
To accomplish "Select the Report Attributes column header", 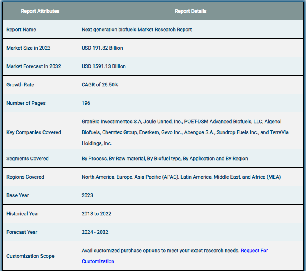I will pos(40,11).
